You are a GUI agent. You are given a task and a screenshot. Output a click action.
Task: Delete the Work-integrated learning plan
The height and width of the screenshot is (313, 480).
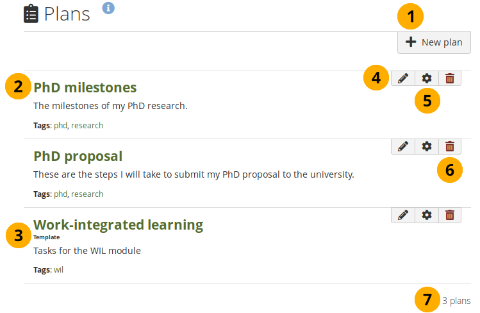pos(450,215)
